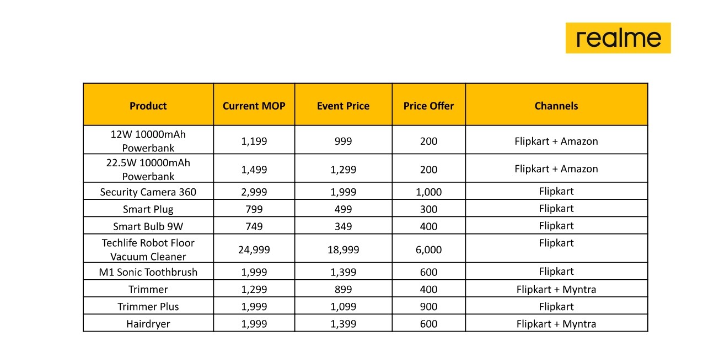Viewport: 703px width, 337px height.
Task: Select the Trimmer Plus product cell
Action: pos(148,307)
